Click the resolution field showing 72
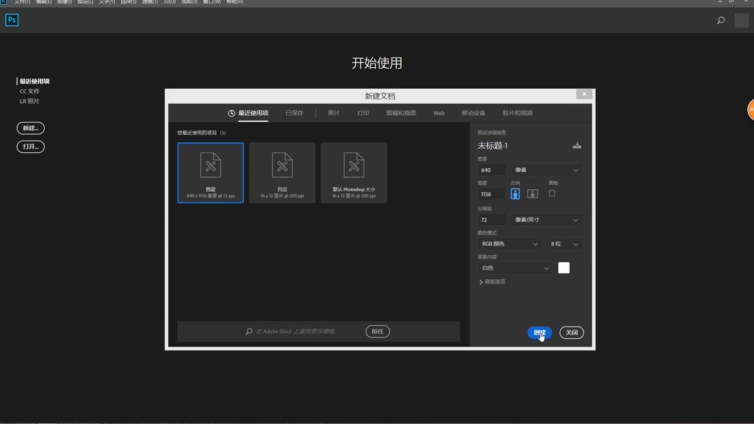754x424 pixels. tap(492, 220)
